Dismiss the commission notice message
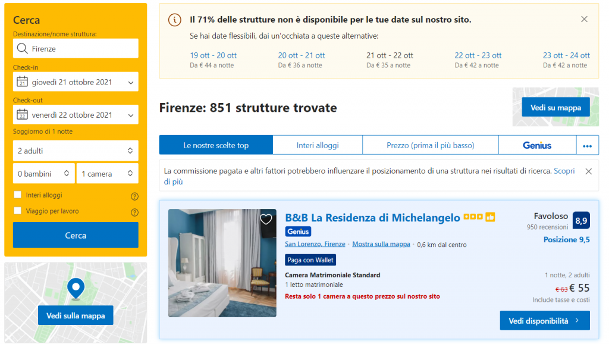609x344 pixels. click(x=588, y=171)
